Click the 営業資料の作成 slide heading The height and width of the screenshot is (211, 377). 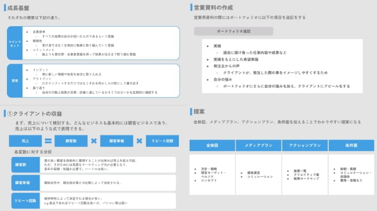click(213, 7)
